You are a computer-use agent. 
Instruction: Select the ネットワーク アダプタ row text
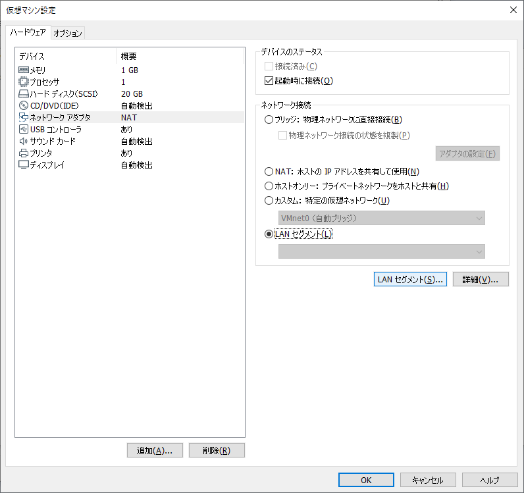click(60, 117)
